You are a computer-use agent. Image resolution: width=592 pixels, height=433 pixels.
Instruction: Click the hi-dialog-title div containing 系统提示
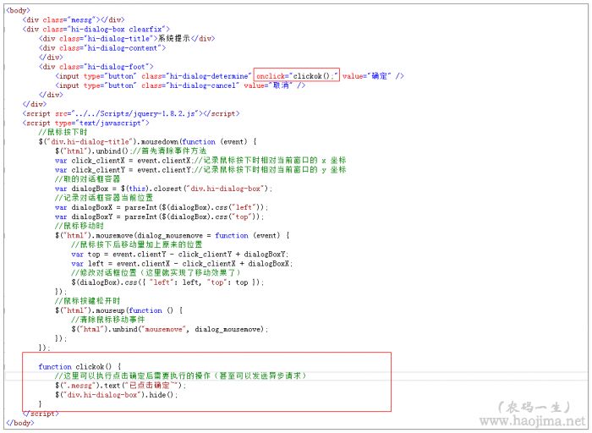point(126,38)
